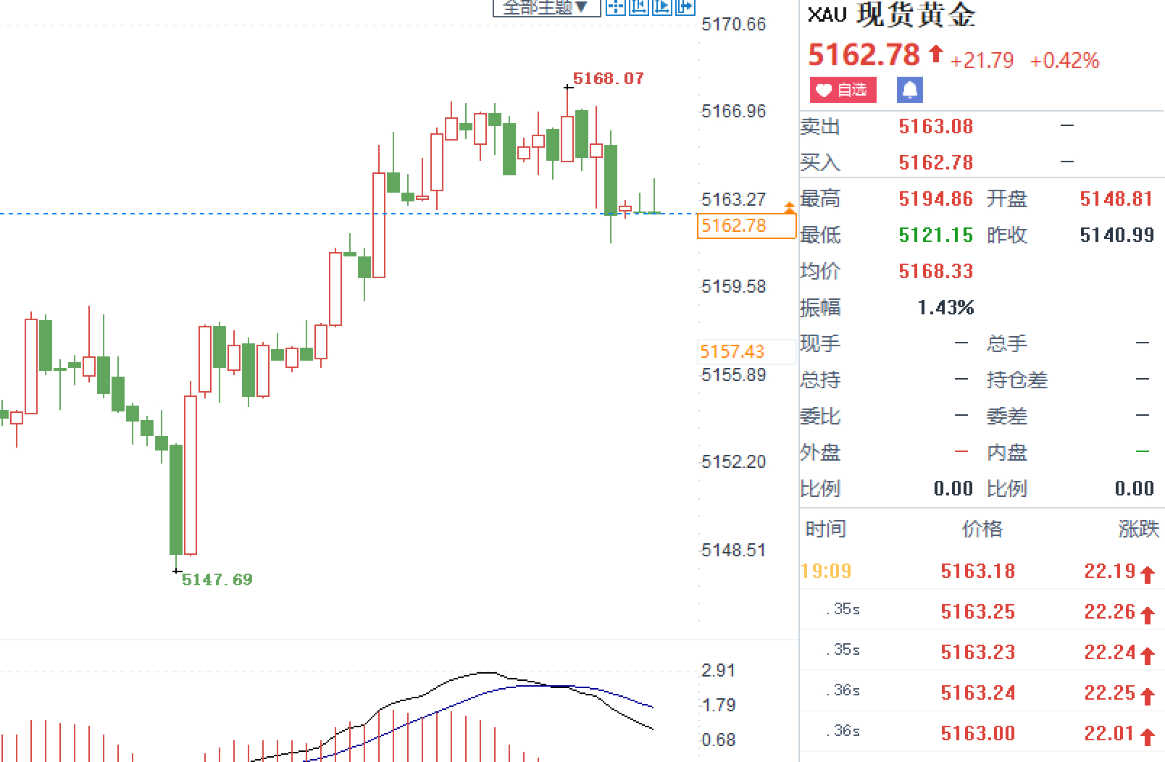1165x762 pixels.
Task: Click the orange 5157.43 axis label
Action: point(732,352)
